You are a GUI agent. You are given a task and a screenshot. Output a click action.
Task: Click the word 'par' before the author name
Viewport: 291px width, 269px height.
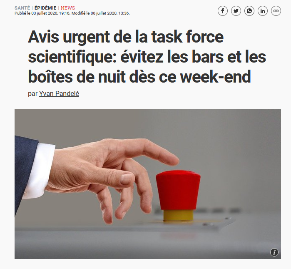coord(33,94)
